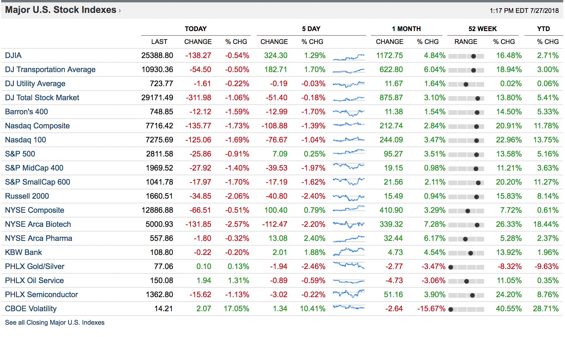Click Nasdaq Composite last value 7716.42
Viewport: 565px width, 337px height.
(x=159, y=126)
